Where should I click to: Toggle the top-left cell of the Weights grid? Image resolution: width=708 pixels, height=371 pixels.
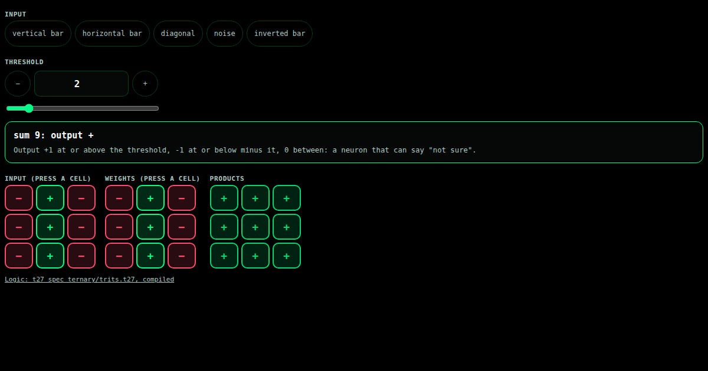click(119, 198)
